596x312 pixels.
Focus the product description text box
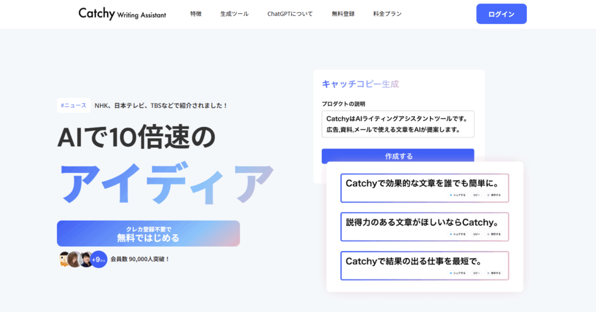click(x=398, y=124)
